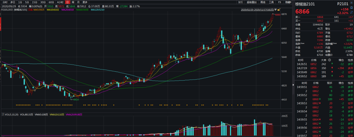
Task: Expand the date range dropdown triangle
Action: click(276, 10)
